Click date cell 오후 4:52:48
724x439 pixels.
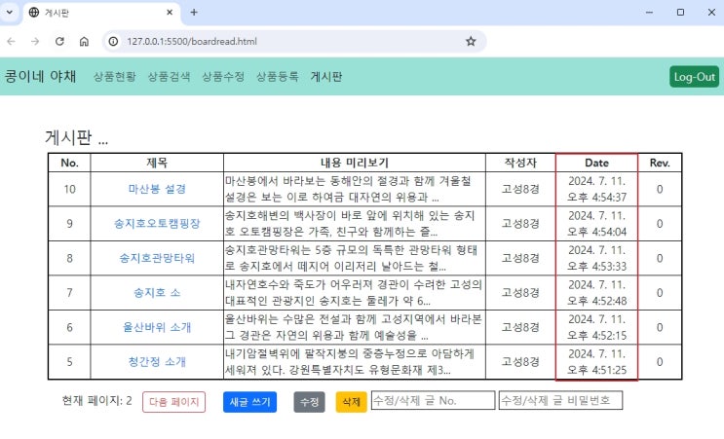point(596,293)
